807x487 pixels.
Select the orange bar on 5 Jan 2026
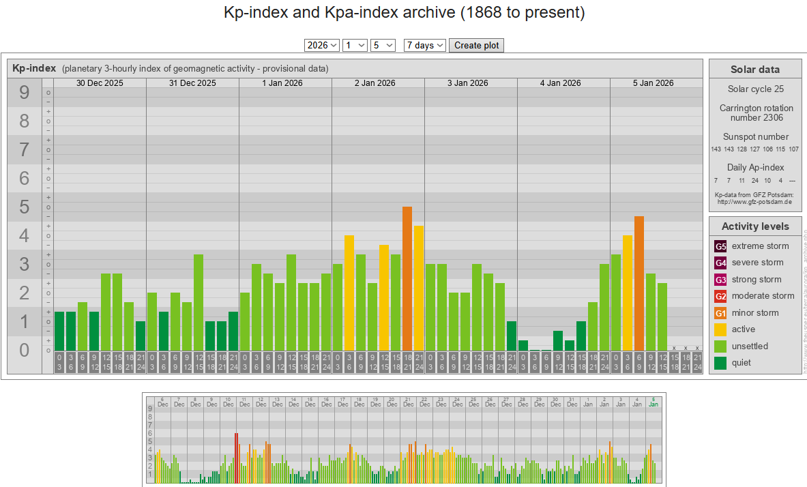tap(639, 283)
